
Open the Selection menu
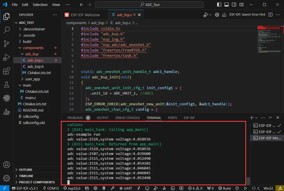[x=40, y=5]
